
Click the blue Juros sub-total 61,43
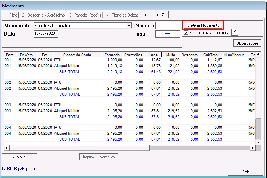click(x=156, y=72)
